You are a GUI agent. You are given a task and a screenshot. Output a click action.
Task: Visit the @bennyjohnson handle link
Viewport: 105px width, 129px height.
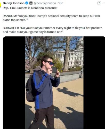(45, 3)
